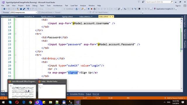This screenshot has height=105, width=187.
Task: Switch to the SignUp.cshtml tab
Action: [x=67, y=17]
